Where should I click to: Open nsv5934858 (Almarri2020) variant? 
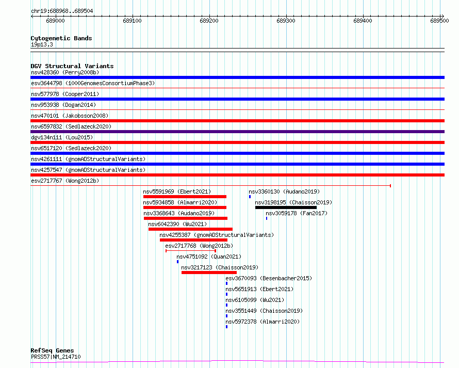tap(180, 202)
